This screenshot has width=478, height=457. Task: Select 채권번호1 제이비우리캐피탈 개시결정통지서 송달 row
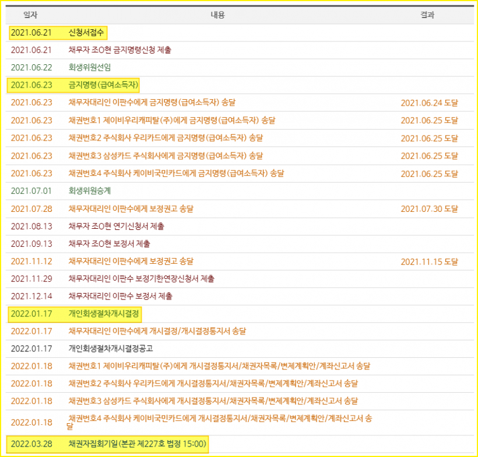(x=240, y=366)
